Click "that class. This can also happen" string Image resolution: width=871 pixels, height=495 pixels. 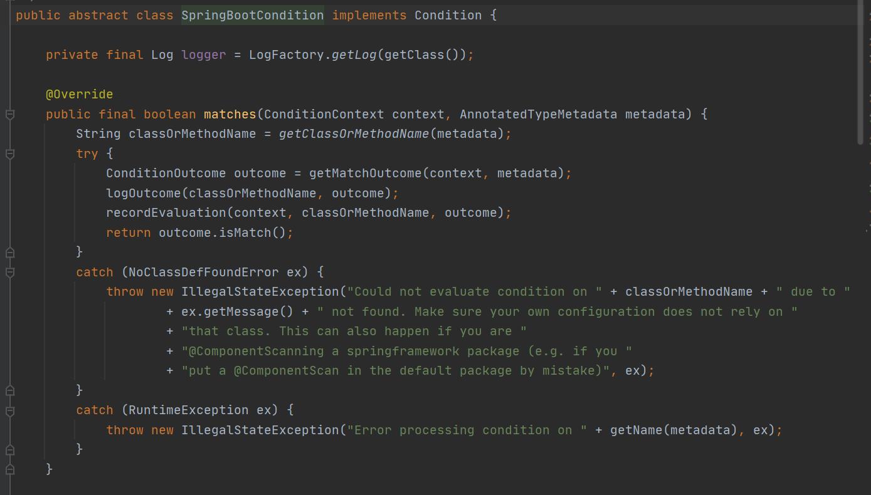(x=354, y=331)
